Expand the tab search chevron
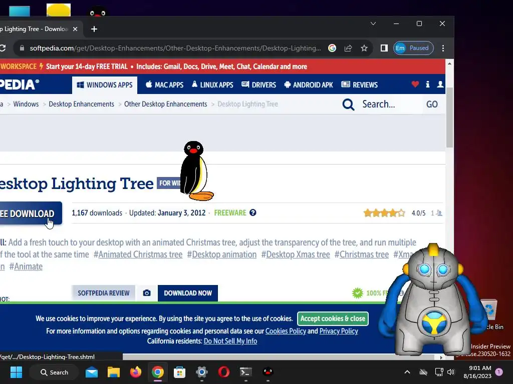Screen dimensions: 513x384 pos(373,23)
